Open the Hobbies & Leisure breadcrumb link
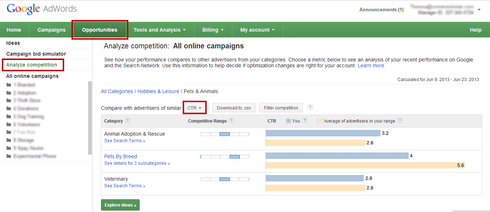 click(x=158, y=91)
